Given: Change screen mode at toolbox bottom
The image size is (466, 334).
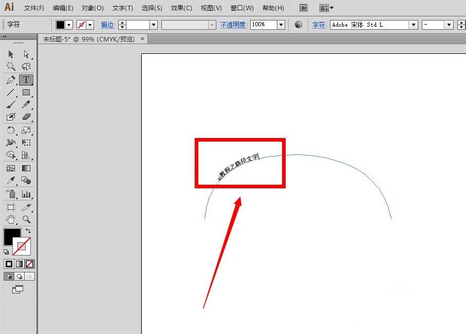Looking at the screenshot, I should click(x=17, y=289).
